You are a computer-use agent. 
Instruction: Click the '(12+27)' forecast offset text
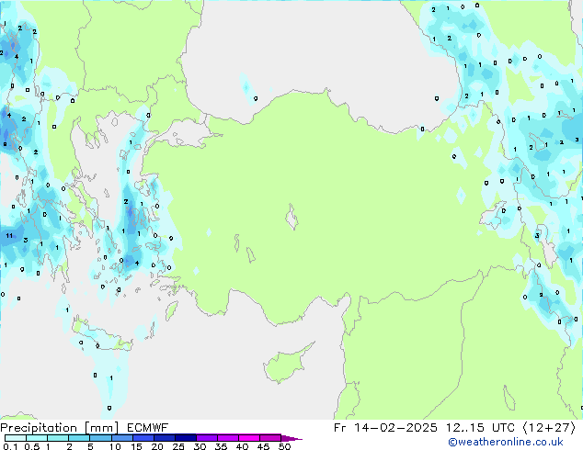point(549,428)
